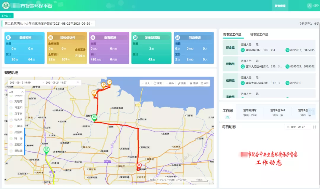
Task: Open the 图层 layers tool
Action: pyautogui.click(x=194, y=83)
